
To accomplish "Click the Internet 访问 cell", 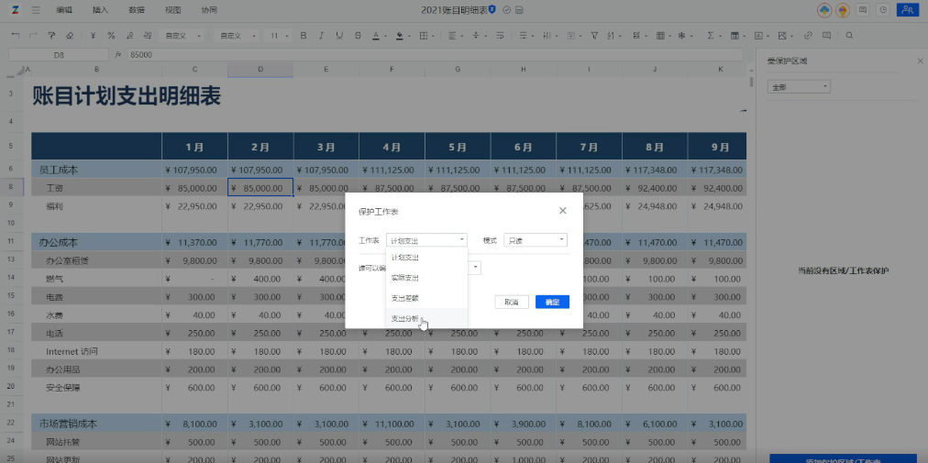I will point(96,352).
